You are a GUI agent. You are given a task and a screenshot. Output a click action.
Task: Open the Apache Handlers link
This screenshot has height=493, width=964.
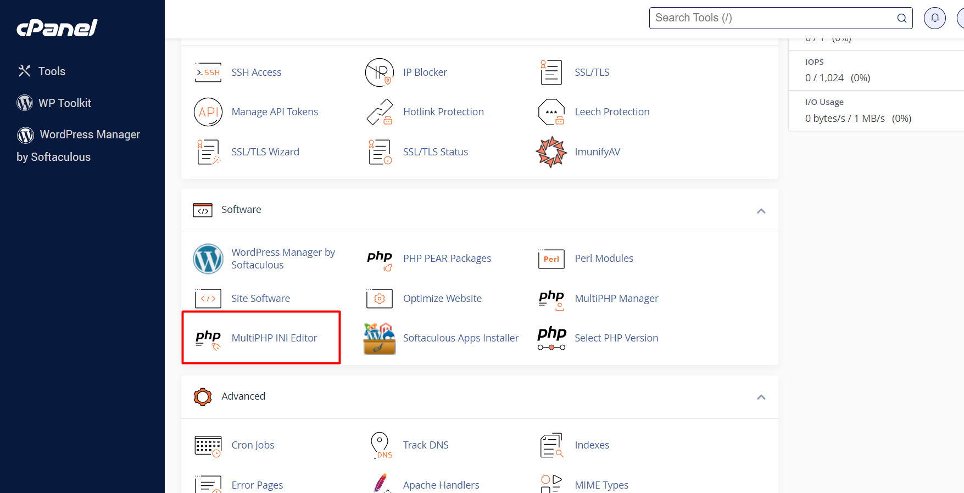pos(441,485)
